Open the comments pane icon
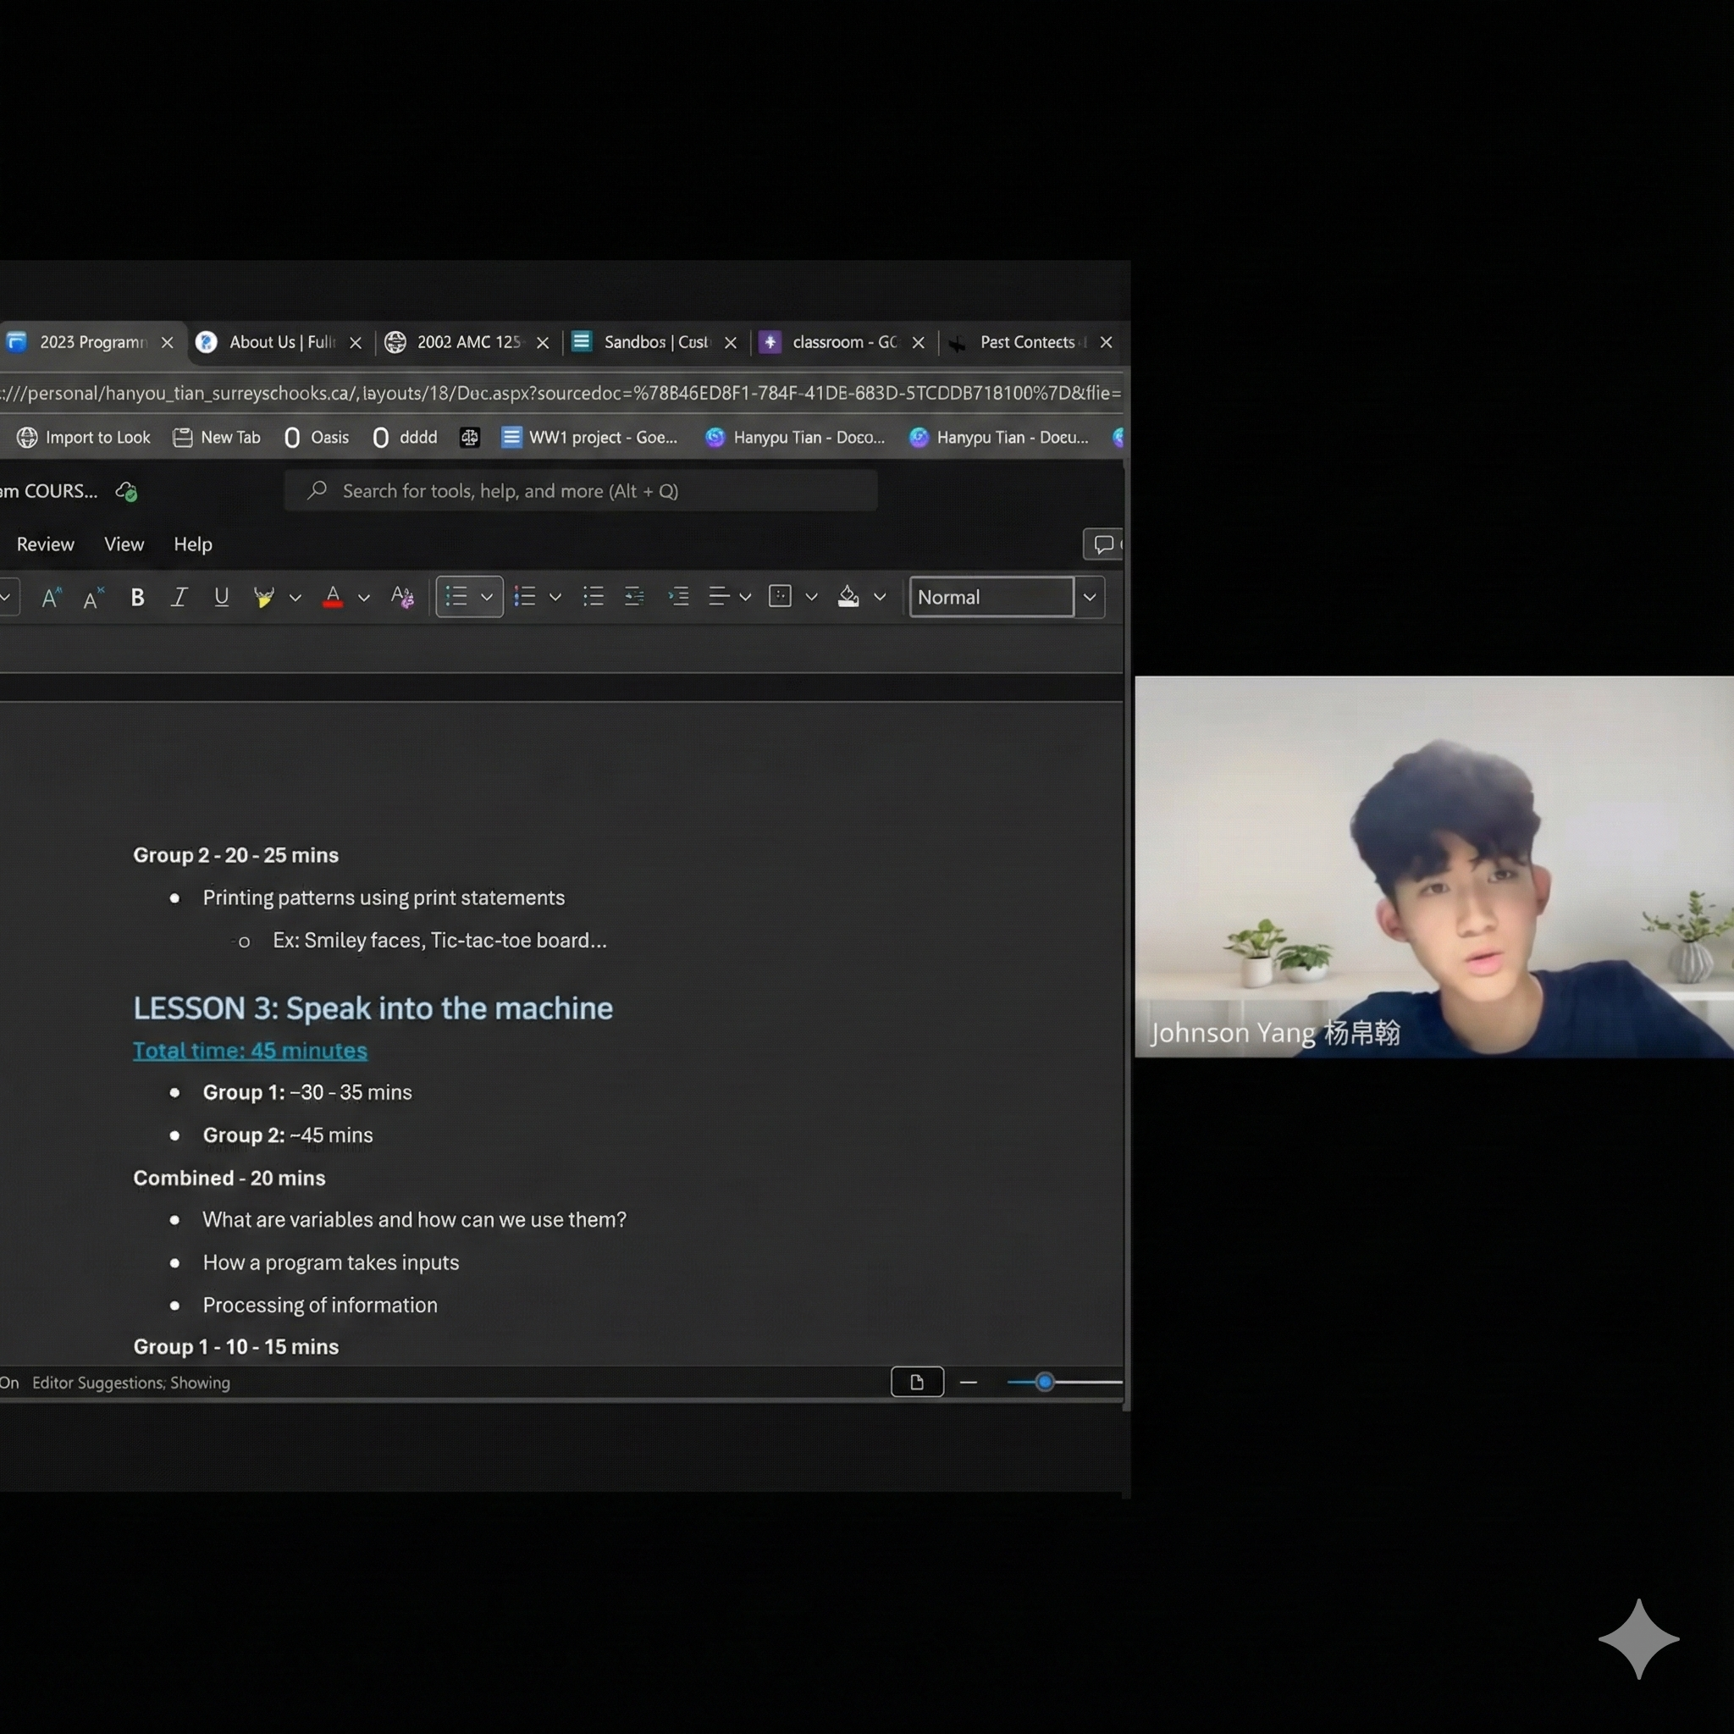 click(1104, 544)
